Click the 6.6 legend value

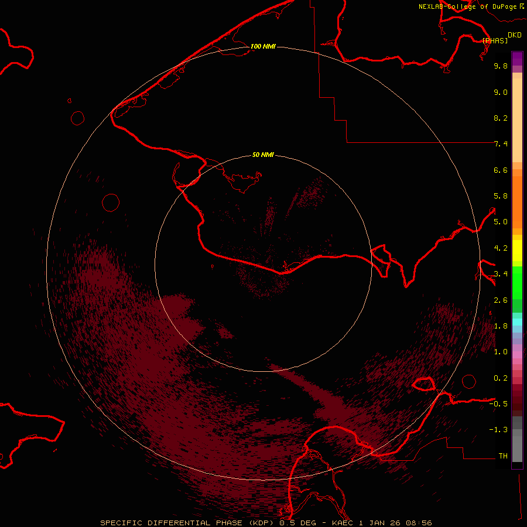[501, 170]
